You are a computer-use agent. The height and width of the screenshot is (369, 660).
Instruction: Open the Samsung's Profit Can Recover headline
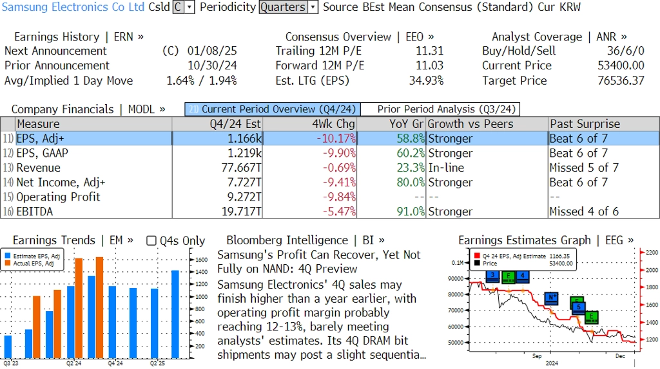tap(318, 262)
